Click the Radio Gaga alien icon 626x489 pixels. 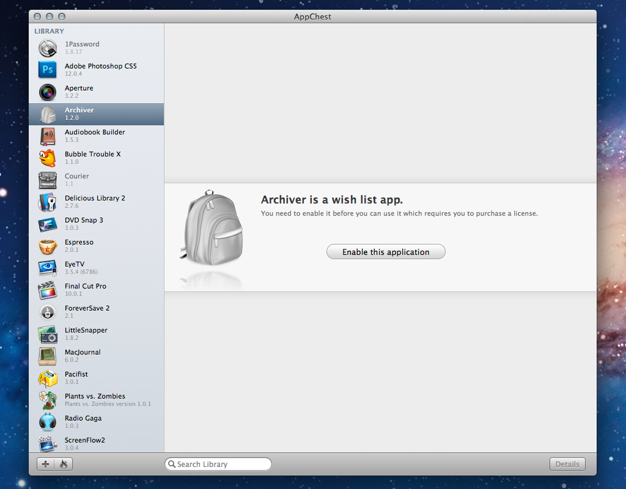pyautogui.click(x=48, y=422)
